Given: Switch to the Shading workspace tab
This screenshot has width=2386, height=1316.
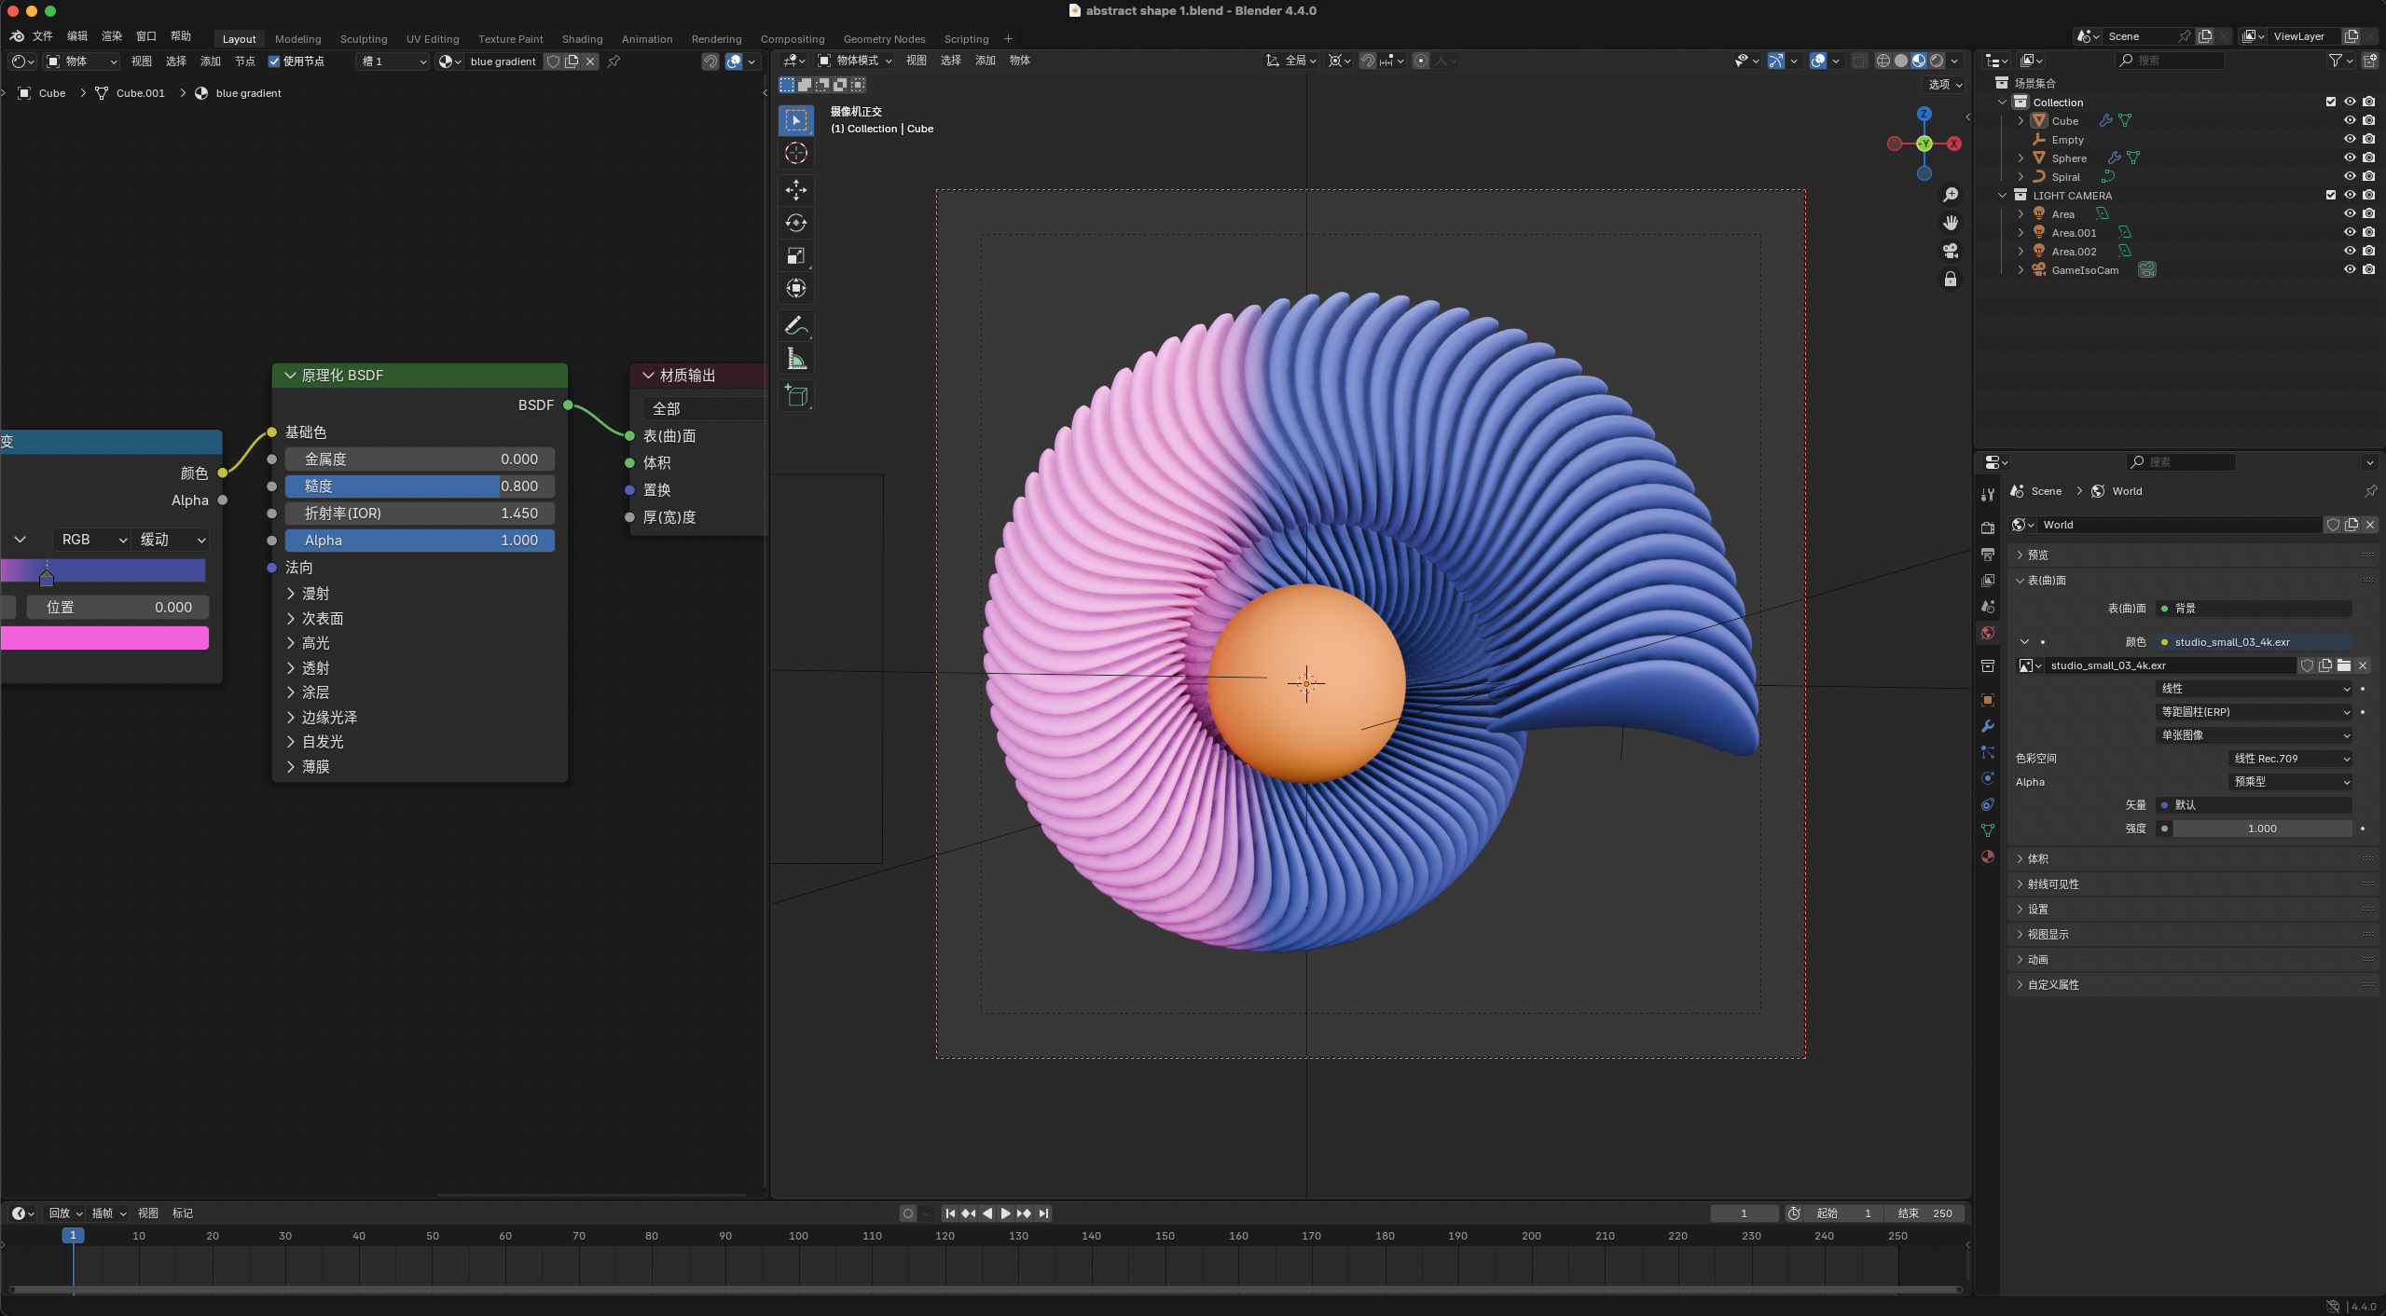Looking at the screenshot, I should pyautogui.click(x=582, y=39).
